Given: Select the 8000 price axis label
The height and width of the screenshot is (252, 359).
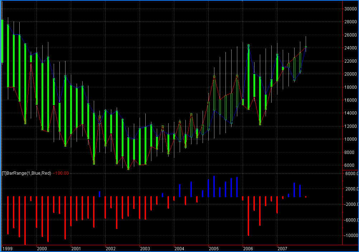Looking at the screenshot, I should 349,152.
